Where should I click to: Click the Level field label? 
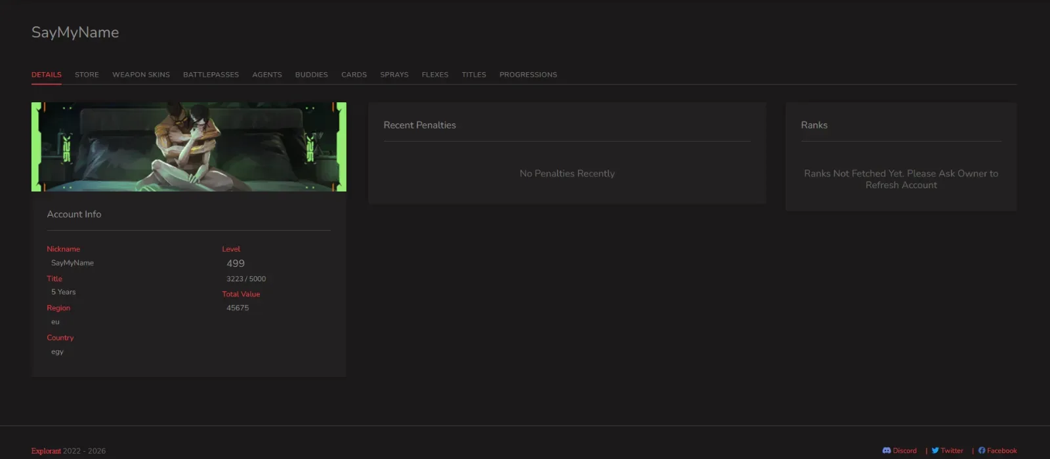231,249
